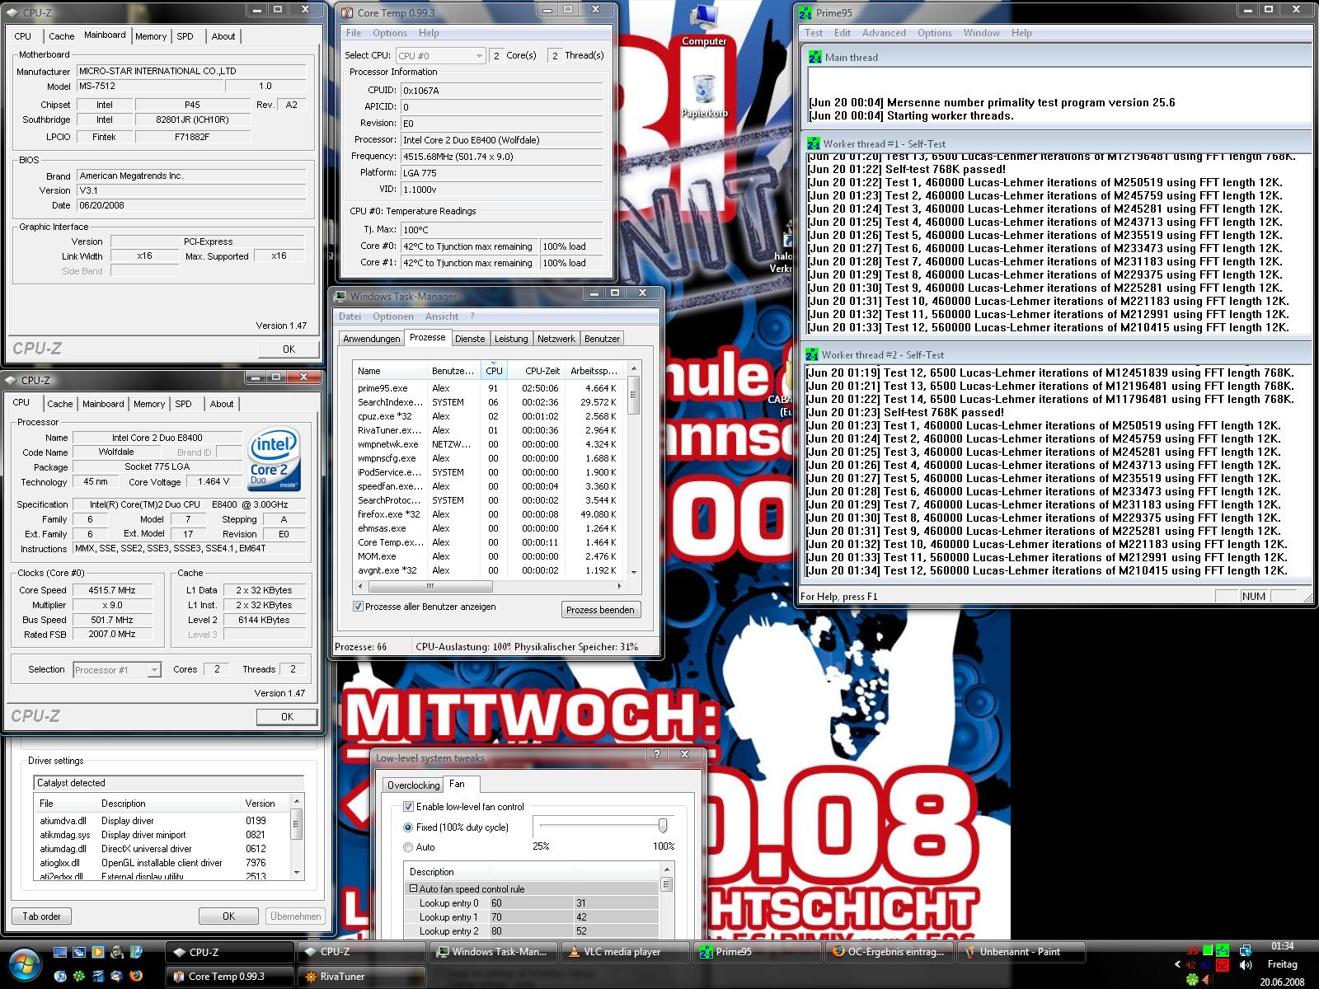The width and height of the screenshot is (1319, 989).
Task: Open the Overclocking tab in system tweaks
Action: pos(414,785)
